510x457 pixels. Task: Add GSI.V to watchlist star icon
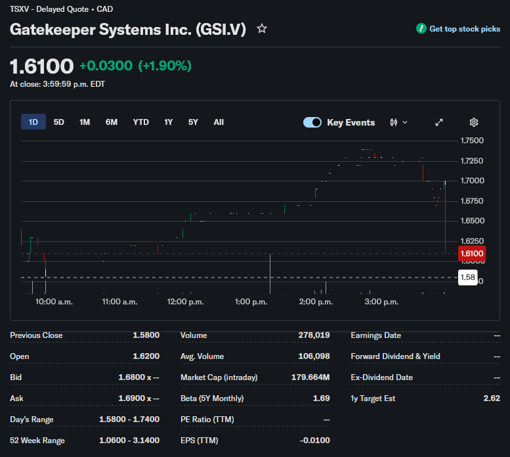click(x=262, y=29)
